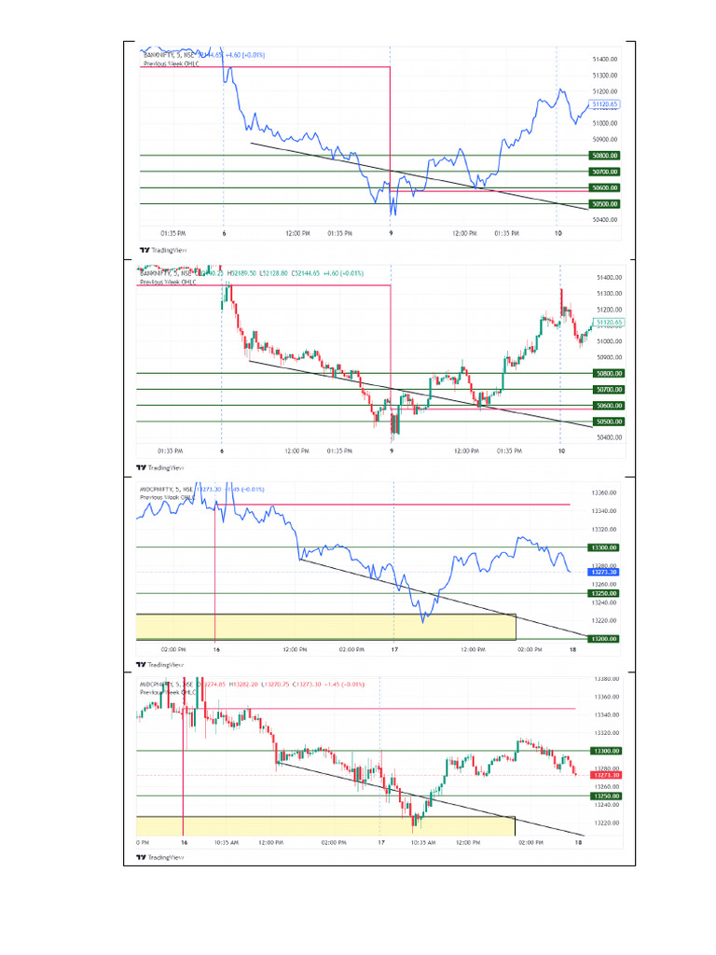Screen dimensions: 716x955
Task: Select the black trend line on BANKNIFTY candlestick chart
Action: tap(420, 394)
